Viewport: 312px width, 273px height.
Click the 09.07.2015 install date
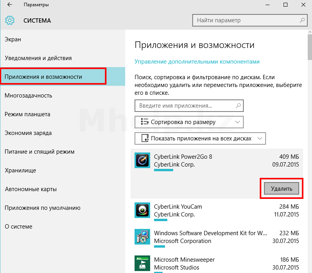click(285, 164)
